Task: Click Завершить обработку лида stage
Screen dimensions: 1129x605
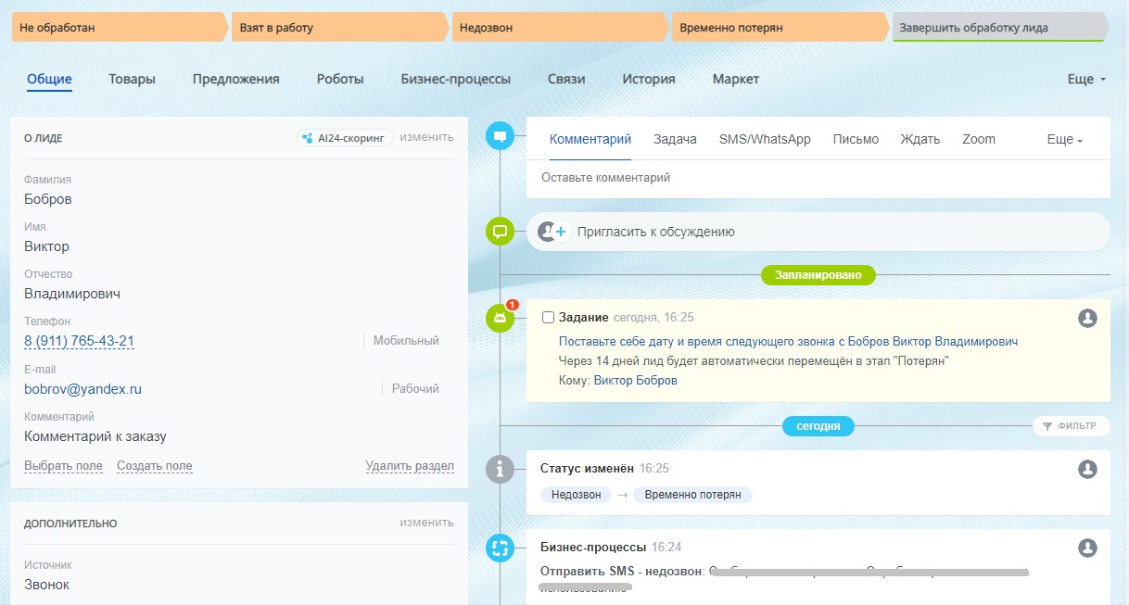Action: [x=996, y=28]
